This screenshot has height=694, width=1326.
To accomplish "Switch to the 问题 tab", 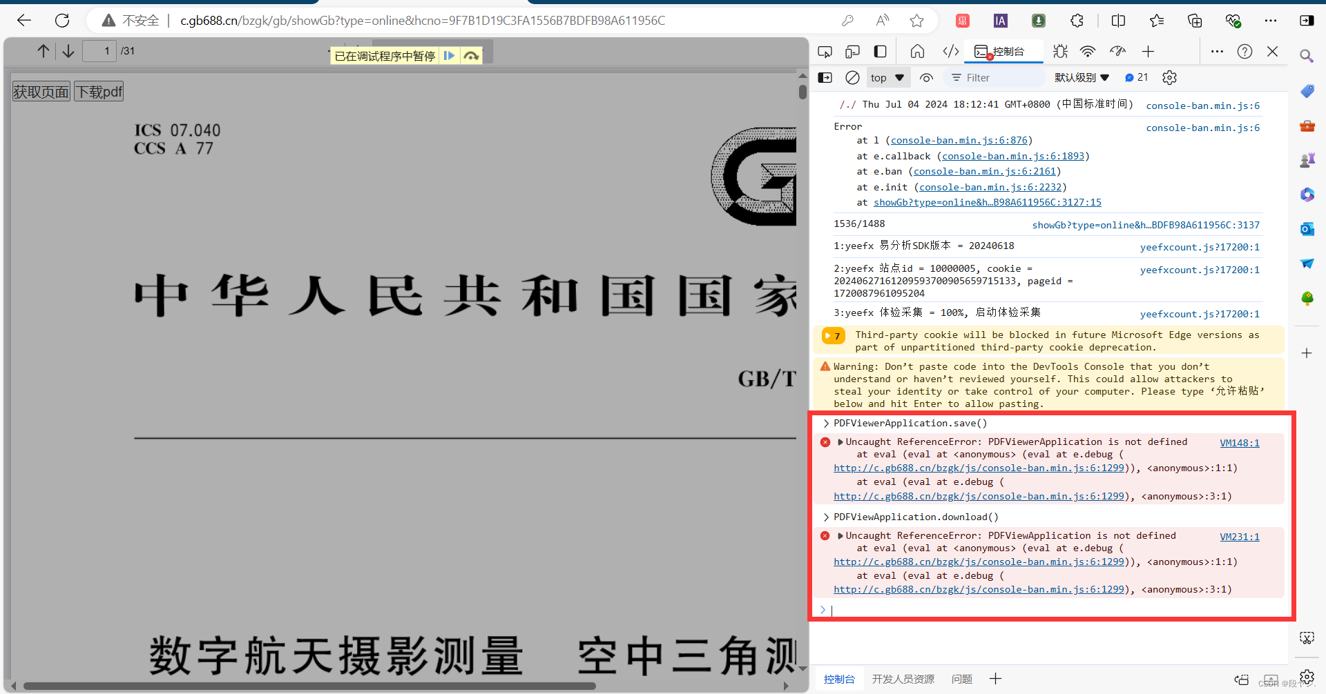I will [961, 679].
